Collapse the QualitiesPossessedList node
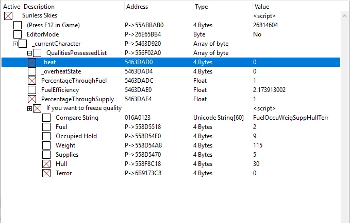The height and width of the screenshot is (223, 350). [30, 53]
